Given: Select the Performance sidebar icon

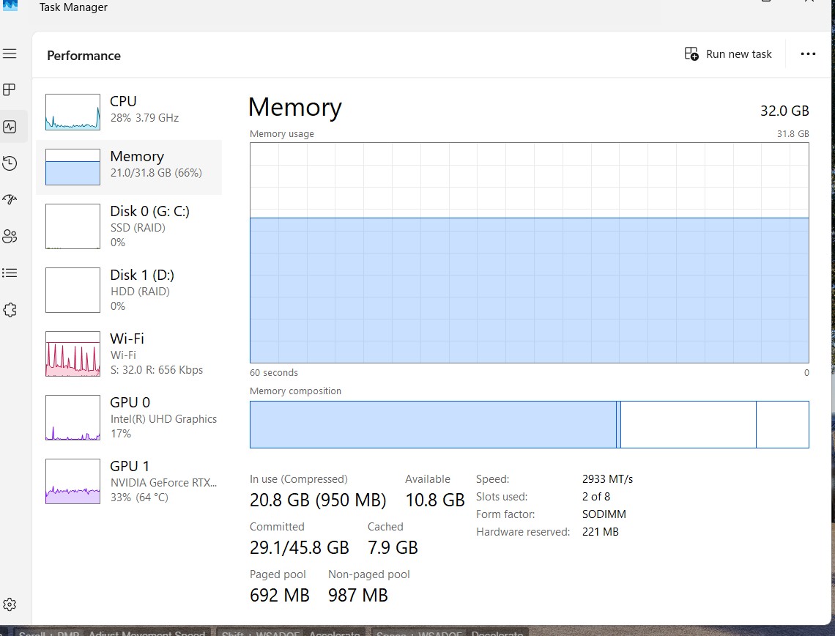Looking at the screenshot, I should coord(10,126).
